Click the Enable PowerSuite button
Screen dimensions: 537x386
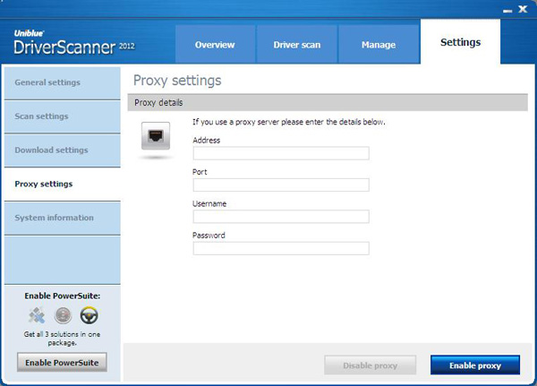(x=62, y=362)
